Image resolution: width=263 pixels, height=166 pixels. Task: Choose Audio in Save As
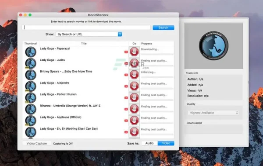[x=149, y=143]
